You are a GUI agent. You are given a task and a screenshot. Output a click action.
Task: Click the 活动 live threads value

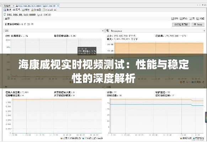[115, 92]
